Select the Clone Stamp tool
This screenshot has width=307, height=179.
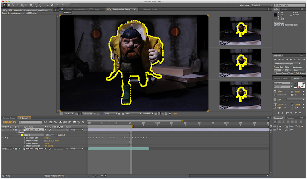48,5
